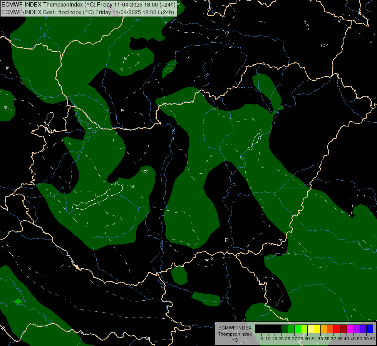Click the BestLiftedIndex title line at top
The height and width of the screenshot is (346, 377).
point(87,12)
